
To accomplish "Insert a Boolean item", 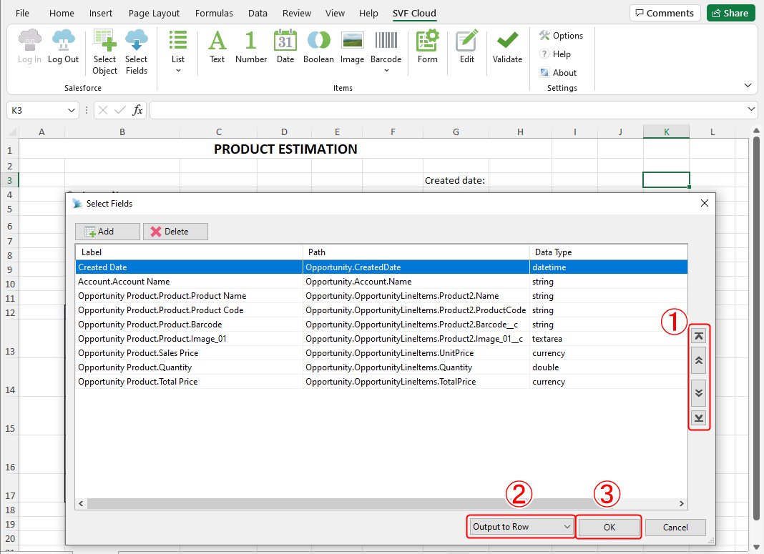I will click(318, 46).
